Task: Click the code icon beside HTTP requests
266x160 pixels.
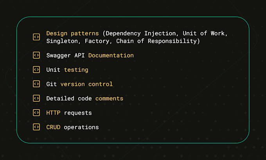Action: [x=36, y=113]
